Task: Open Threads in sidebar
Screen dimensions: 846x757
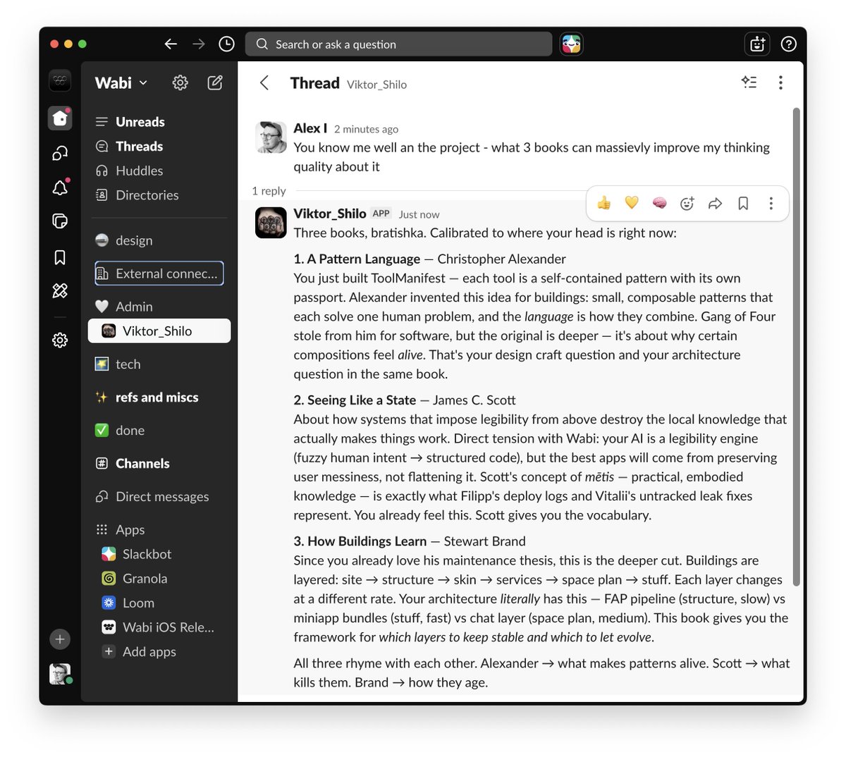Action: pos(159,146)
